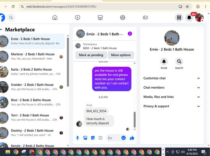Viewport: 210px width, 156px height.
Task: Open Marlene - 2 Beds 1 Bath House chat
Action: [32, 56]
